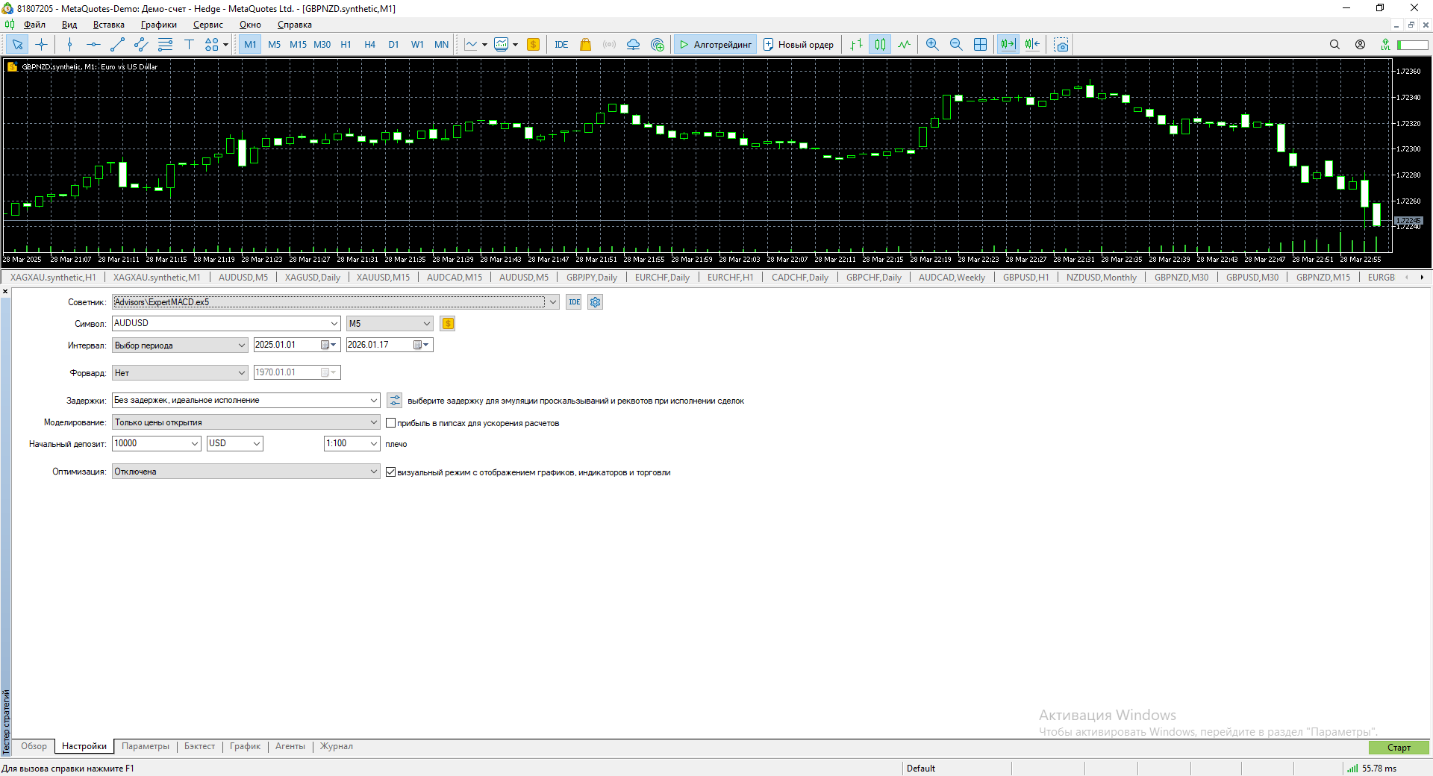Open delay settings sliders icon

pyautogui.click(x=395, y=401)
